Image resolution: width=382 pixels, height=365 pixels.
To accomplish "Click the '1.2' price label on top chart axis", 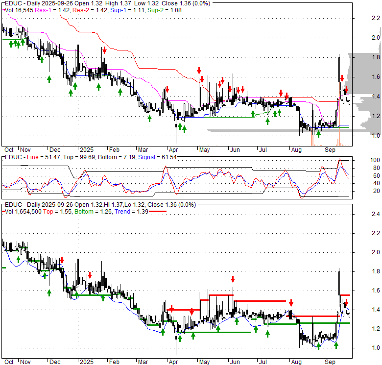I will (x=376, y=116).
